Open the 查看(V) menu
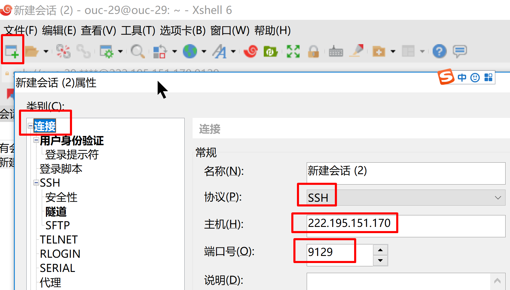Screen dimensions: 510x290 tap(99, 30)
